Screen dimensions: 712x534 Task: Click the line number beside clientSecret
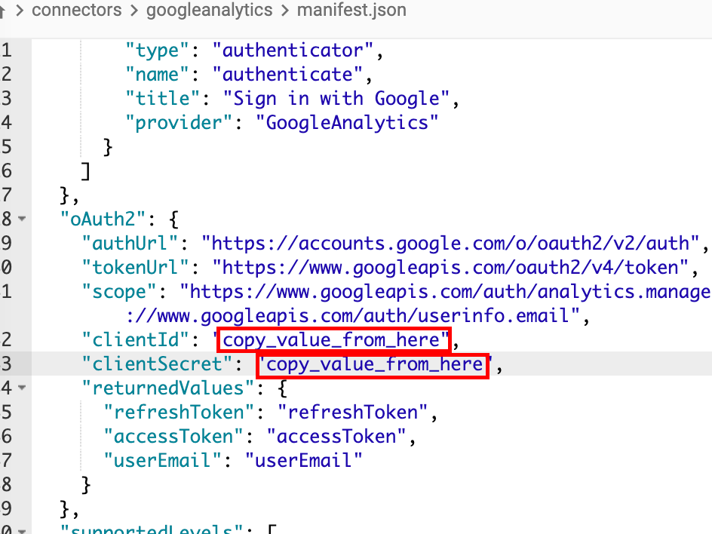click(7, 365)
